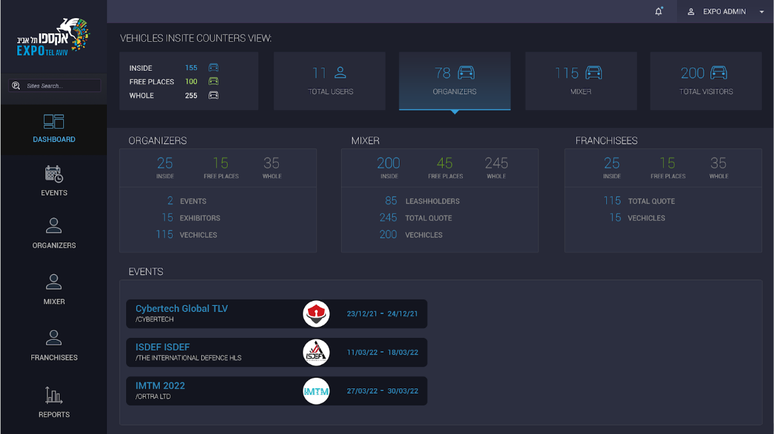
Task: Click the Franchisees person icon in sidebar
Action: coord(54,338)
